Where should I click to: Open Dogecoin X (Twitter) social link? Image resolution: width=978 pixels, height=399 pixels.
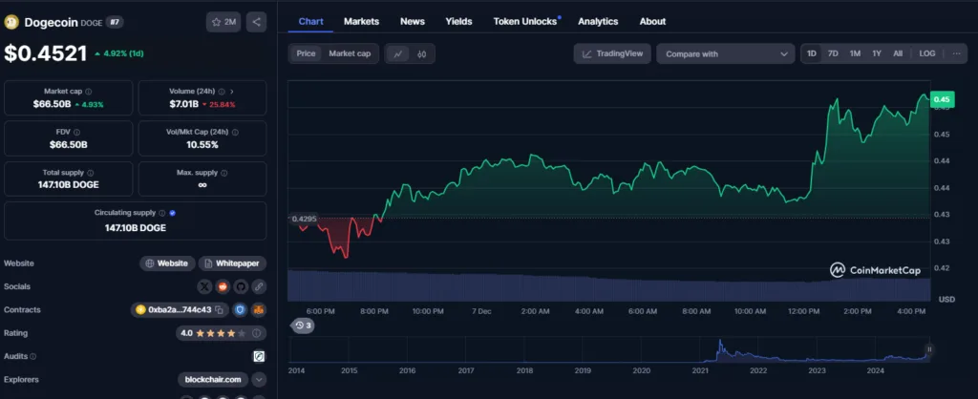click(204, 286)
